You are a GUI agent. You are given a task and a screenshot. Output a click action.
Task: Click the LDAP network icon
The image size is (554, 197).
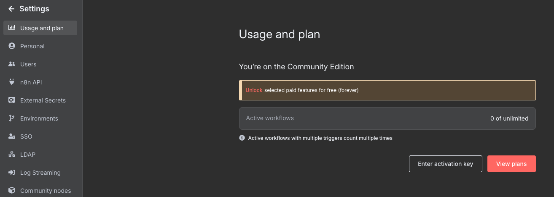pos(12,155)
